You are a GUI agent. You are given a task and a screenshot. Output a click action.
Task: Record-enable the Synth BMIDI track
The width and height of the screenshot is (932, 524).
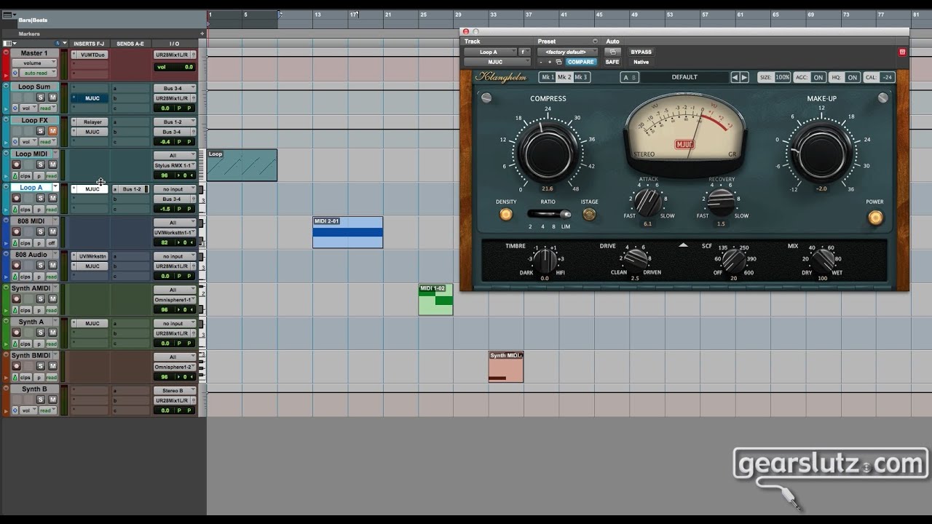point(16,366)
